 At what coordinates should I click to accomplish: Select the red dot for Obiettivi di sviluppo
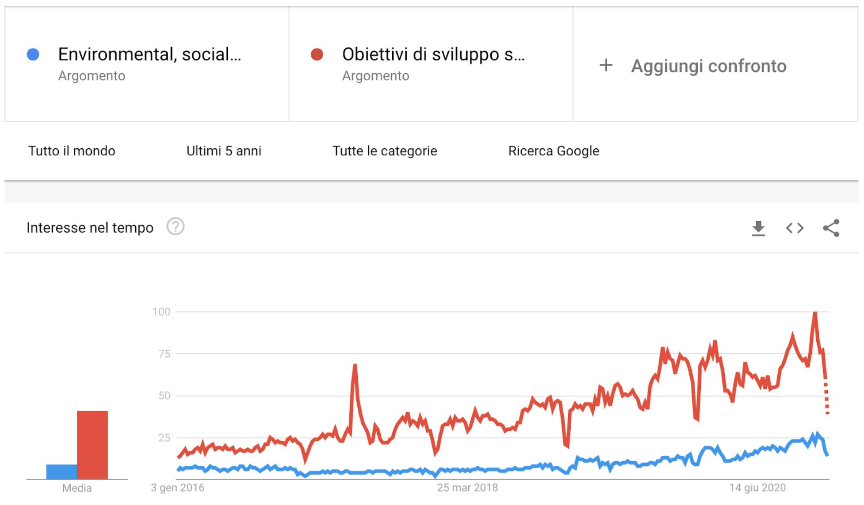(317, 53)
